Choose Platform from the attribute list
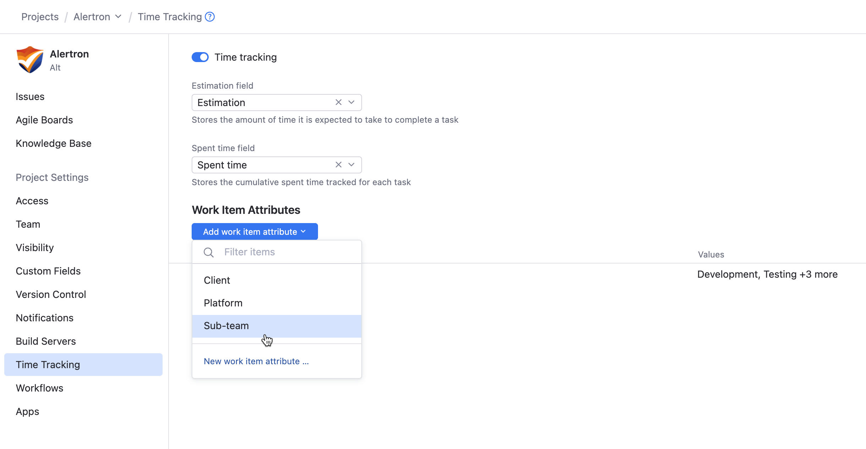Image resolution: width=866 pixels, height=449 pixels. tap(223, 303)
